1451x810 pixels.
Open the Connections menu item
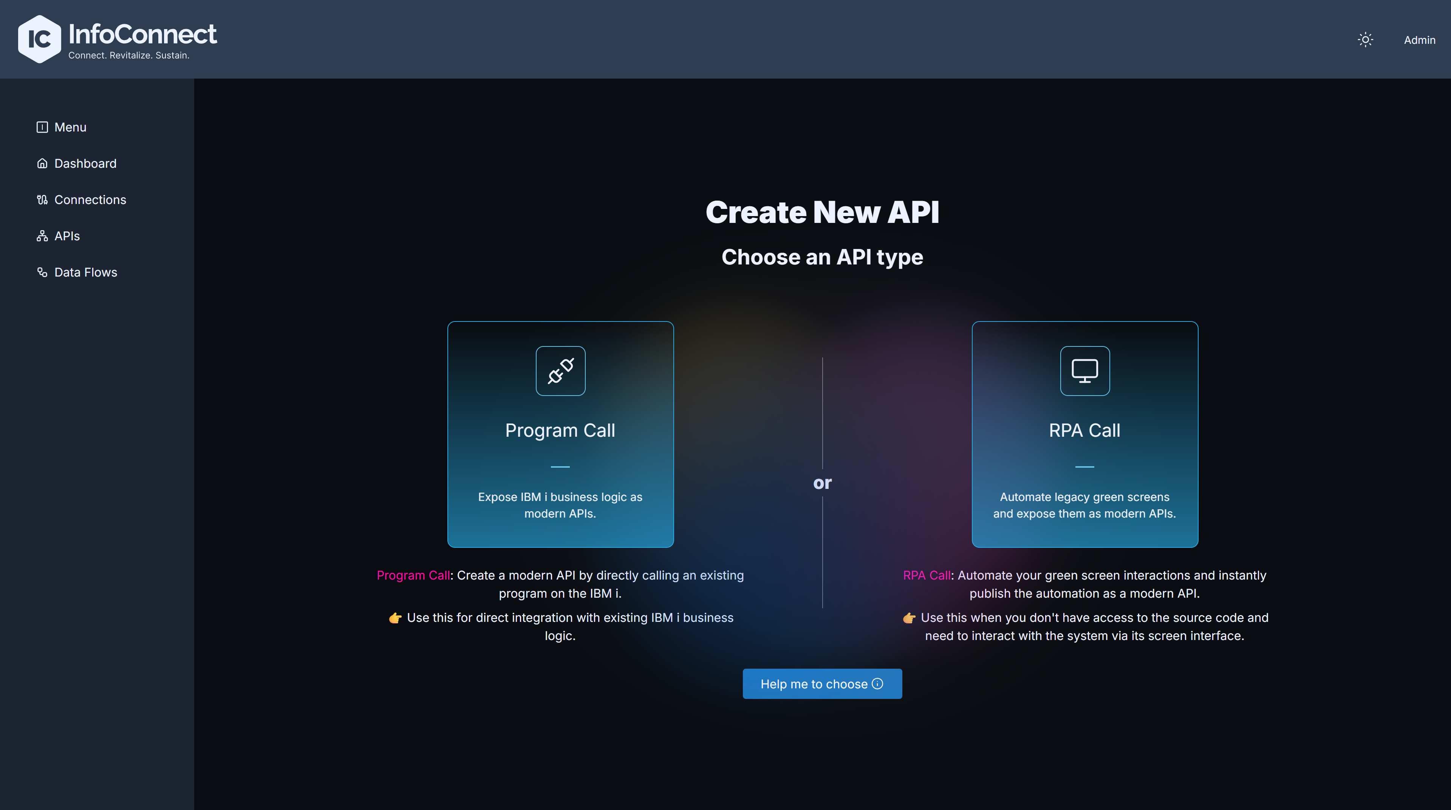click(x=90, y=199)
